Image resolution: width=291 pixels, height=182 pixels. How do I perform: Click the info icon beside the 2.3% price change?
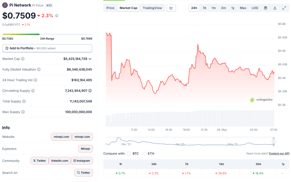pos(57,16)
